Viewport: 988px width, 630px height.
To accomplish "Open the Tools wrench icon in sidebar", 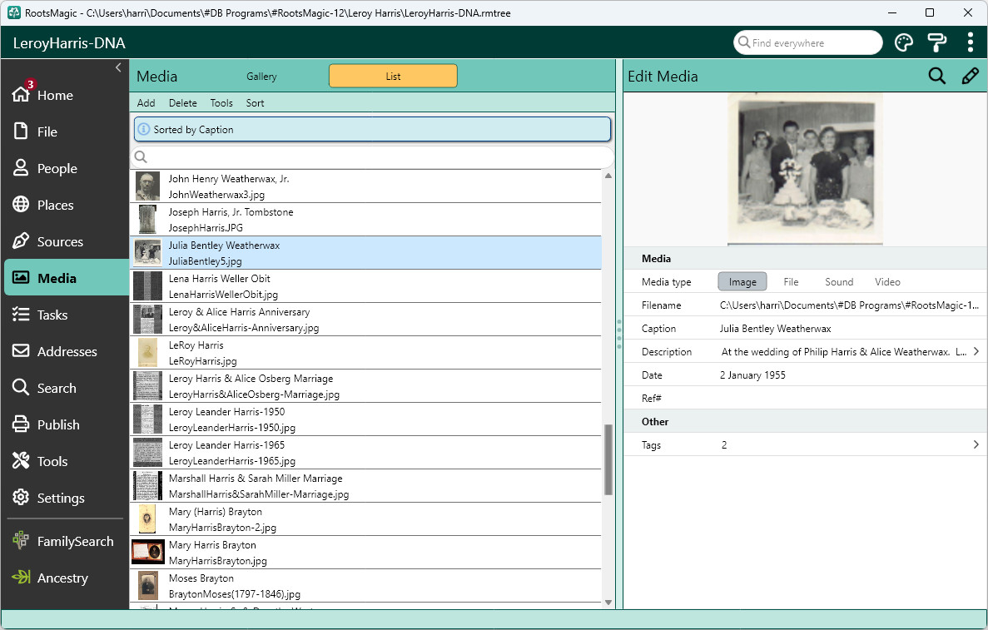I will (x=21, y=460).
